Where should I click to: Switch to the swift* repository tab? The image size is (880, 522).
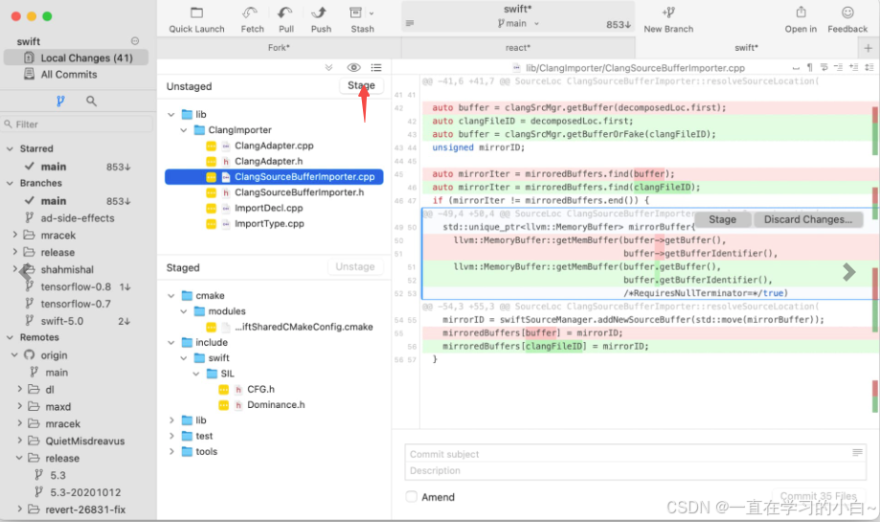pos(746,48)
